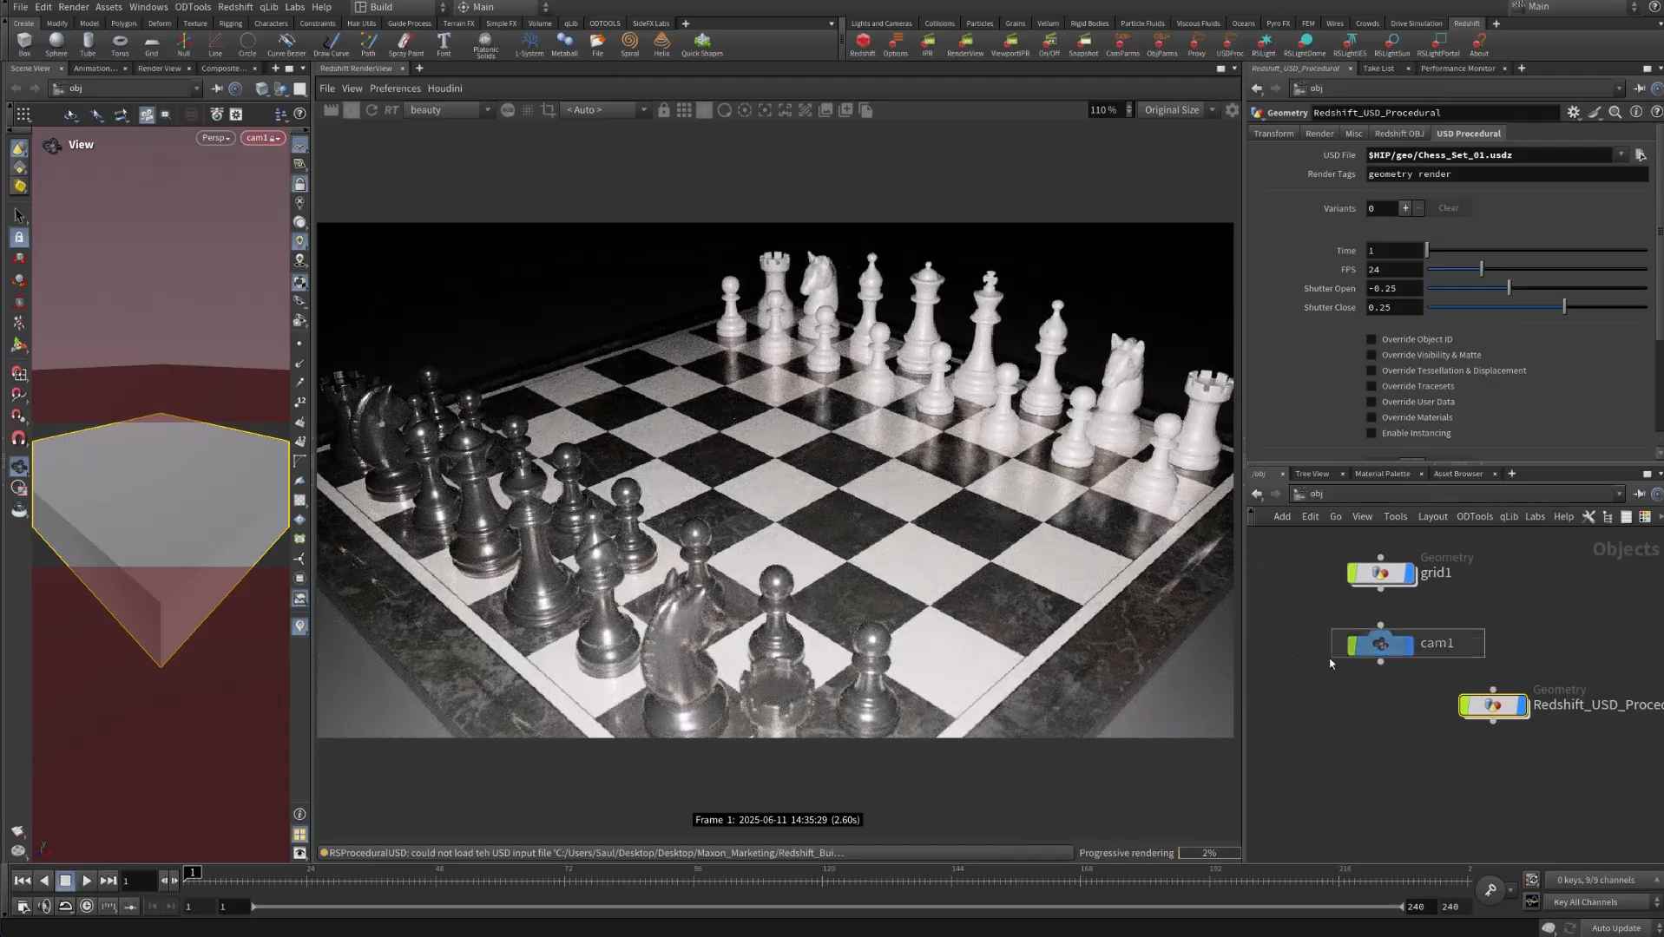Screen dimensions: 1664x937
Task: Open the Redshift menu in menu bar
Action: click(235, 7)
